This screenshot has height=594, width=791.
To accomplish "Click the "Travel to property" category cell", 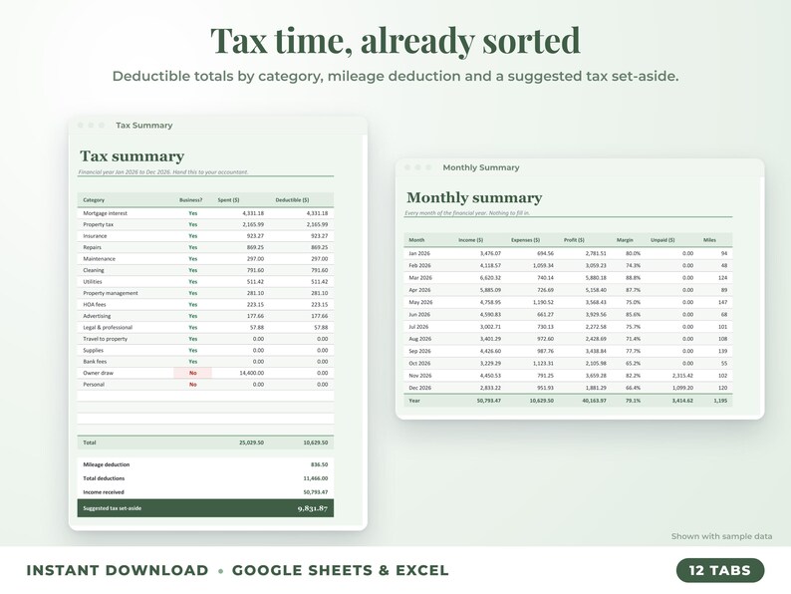I will (x=105, y=339).
